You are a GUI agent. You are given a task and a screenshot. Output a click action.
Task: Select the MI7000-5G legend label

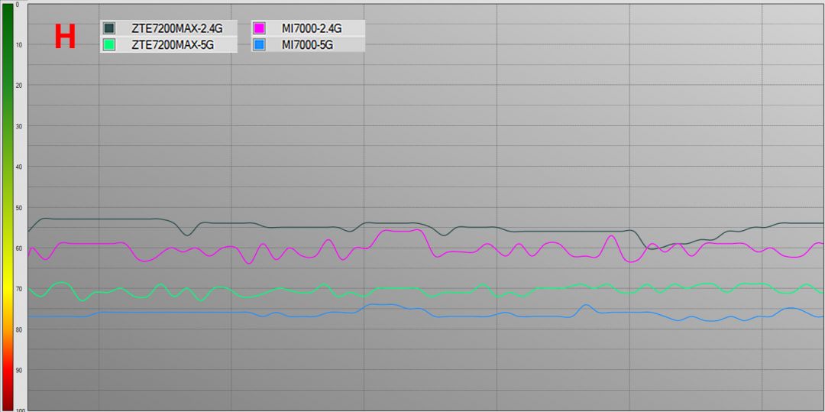(x=308, y=45)
